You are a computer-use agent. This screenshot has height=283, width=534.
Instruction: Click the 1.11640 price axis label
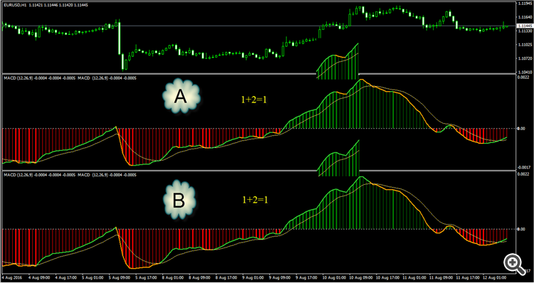525,17
